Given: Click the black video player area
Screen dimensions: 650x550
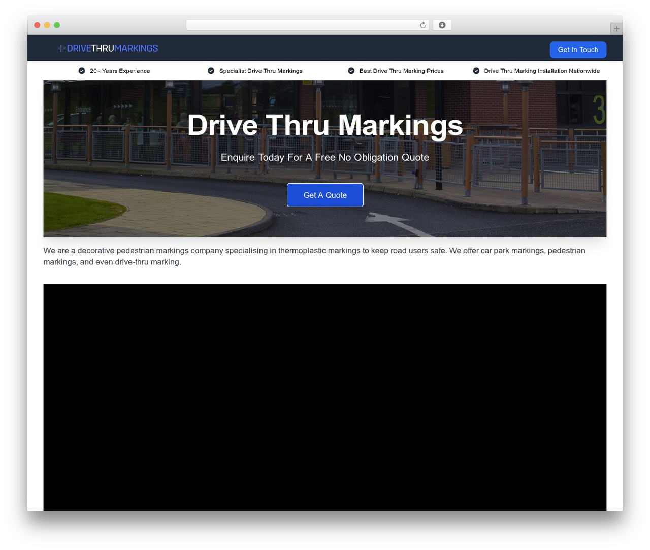Looking at the screenshot, I should tap(325, 397).
